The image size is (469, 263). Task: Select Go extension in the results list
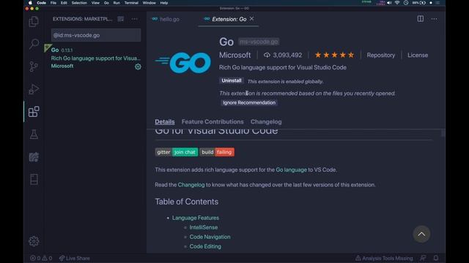95,58
